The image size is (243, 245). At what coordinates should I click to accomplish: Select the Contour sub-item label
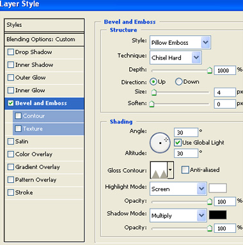34,116
